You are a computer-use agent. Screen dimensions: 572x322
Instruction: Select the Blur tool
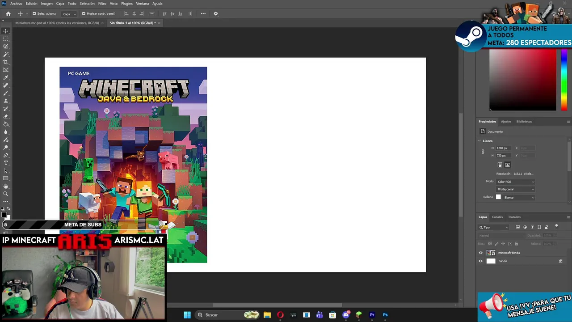6,132
